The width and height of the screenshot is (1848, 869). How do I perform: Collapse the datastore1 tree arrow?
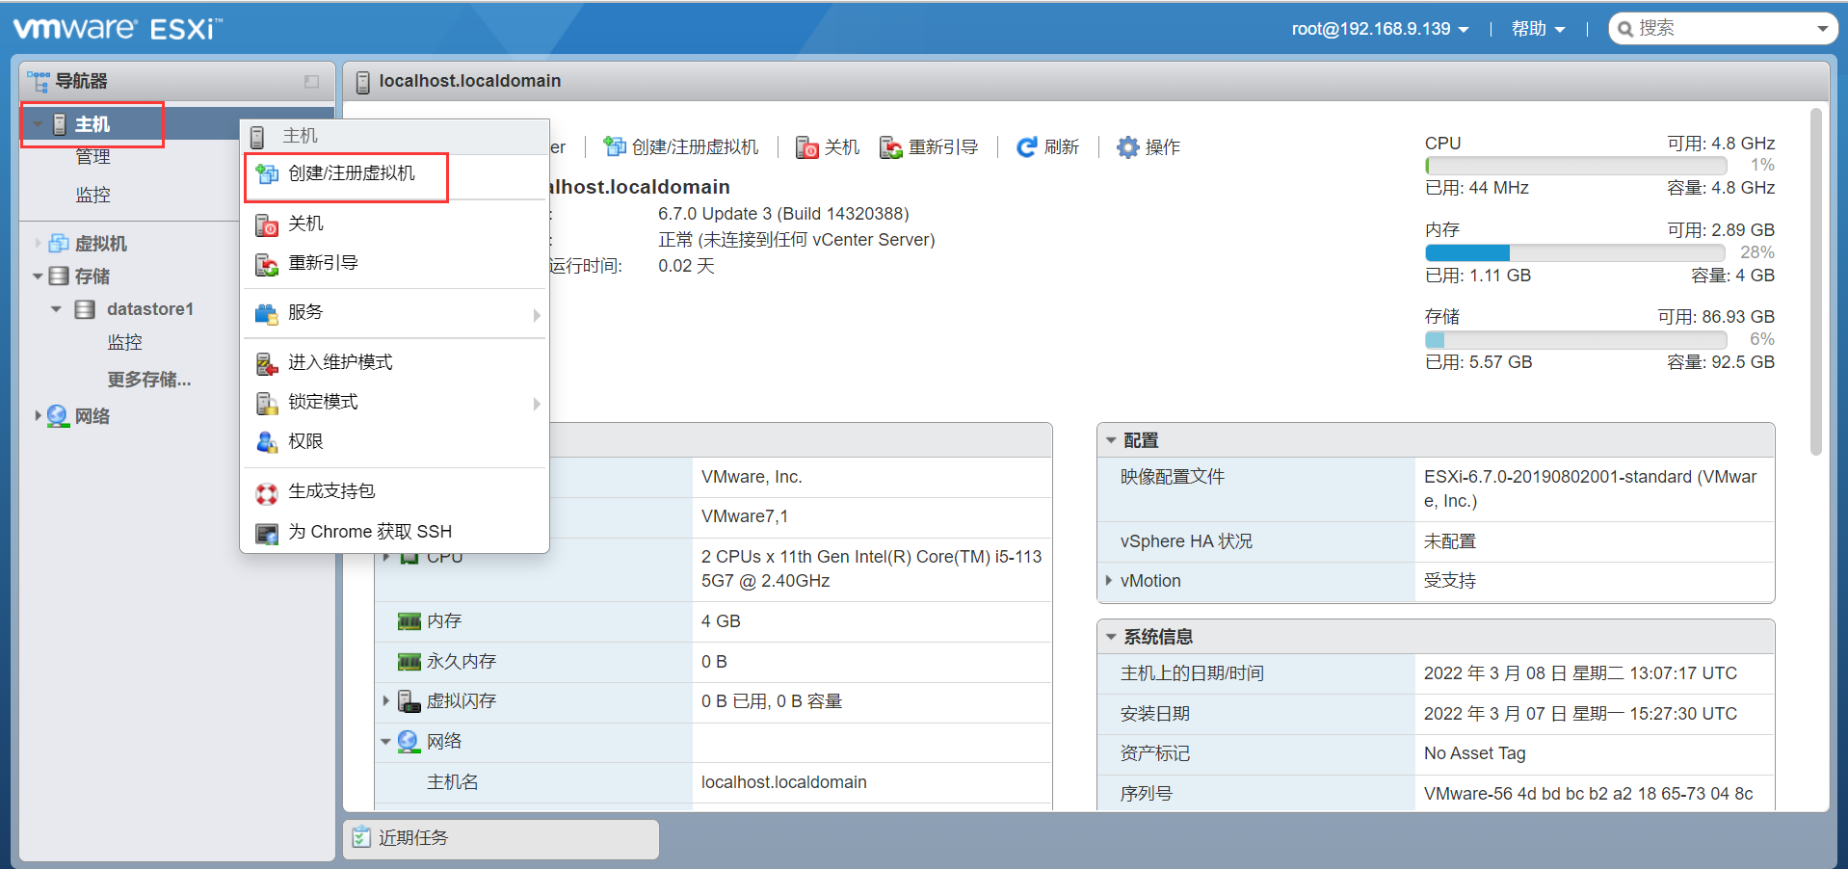[x=56, y=309]
